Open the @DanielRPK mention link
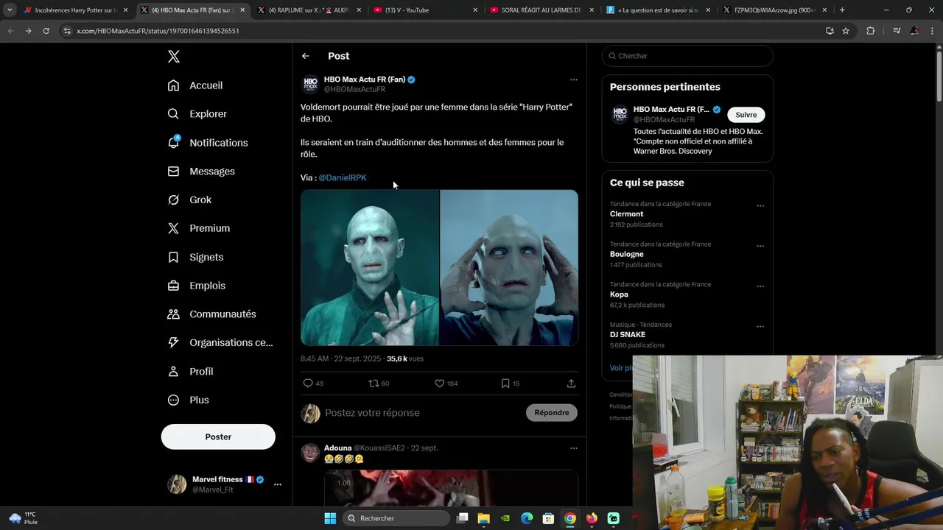 (343, 177)
